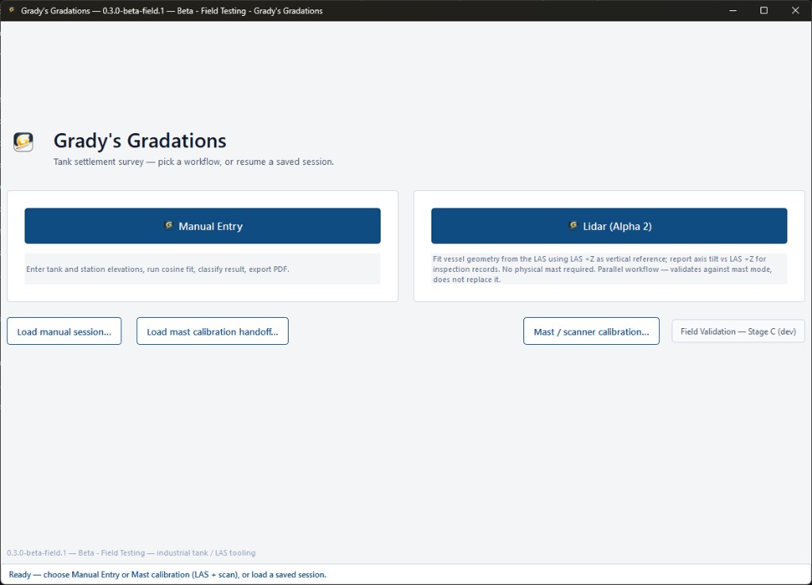The height and width of the screenshot is (585, 812).
Task: Click the Grady's Gradations heading text
Action: [x=140, y=141]
